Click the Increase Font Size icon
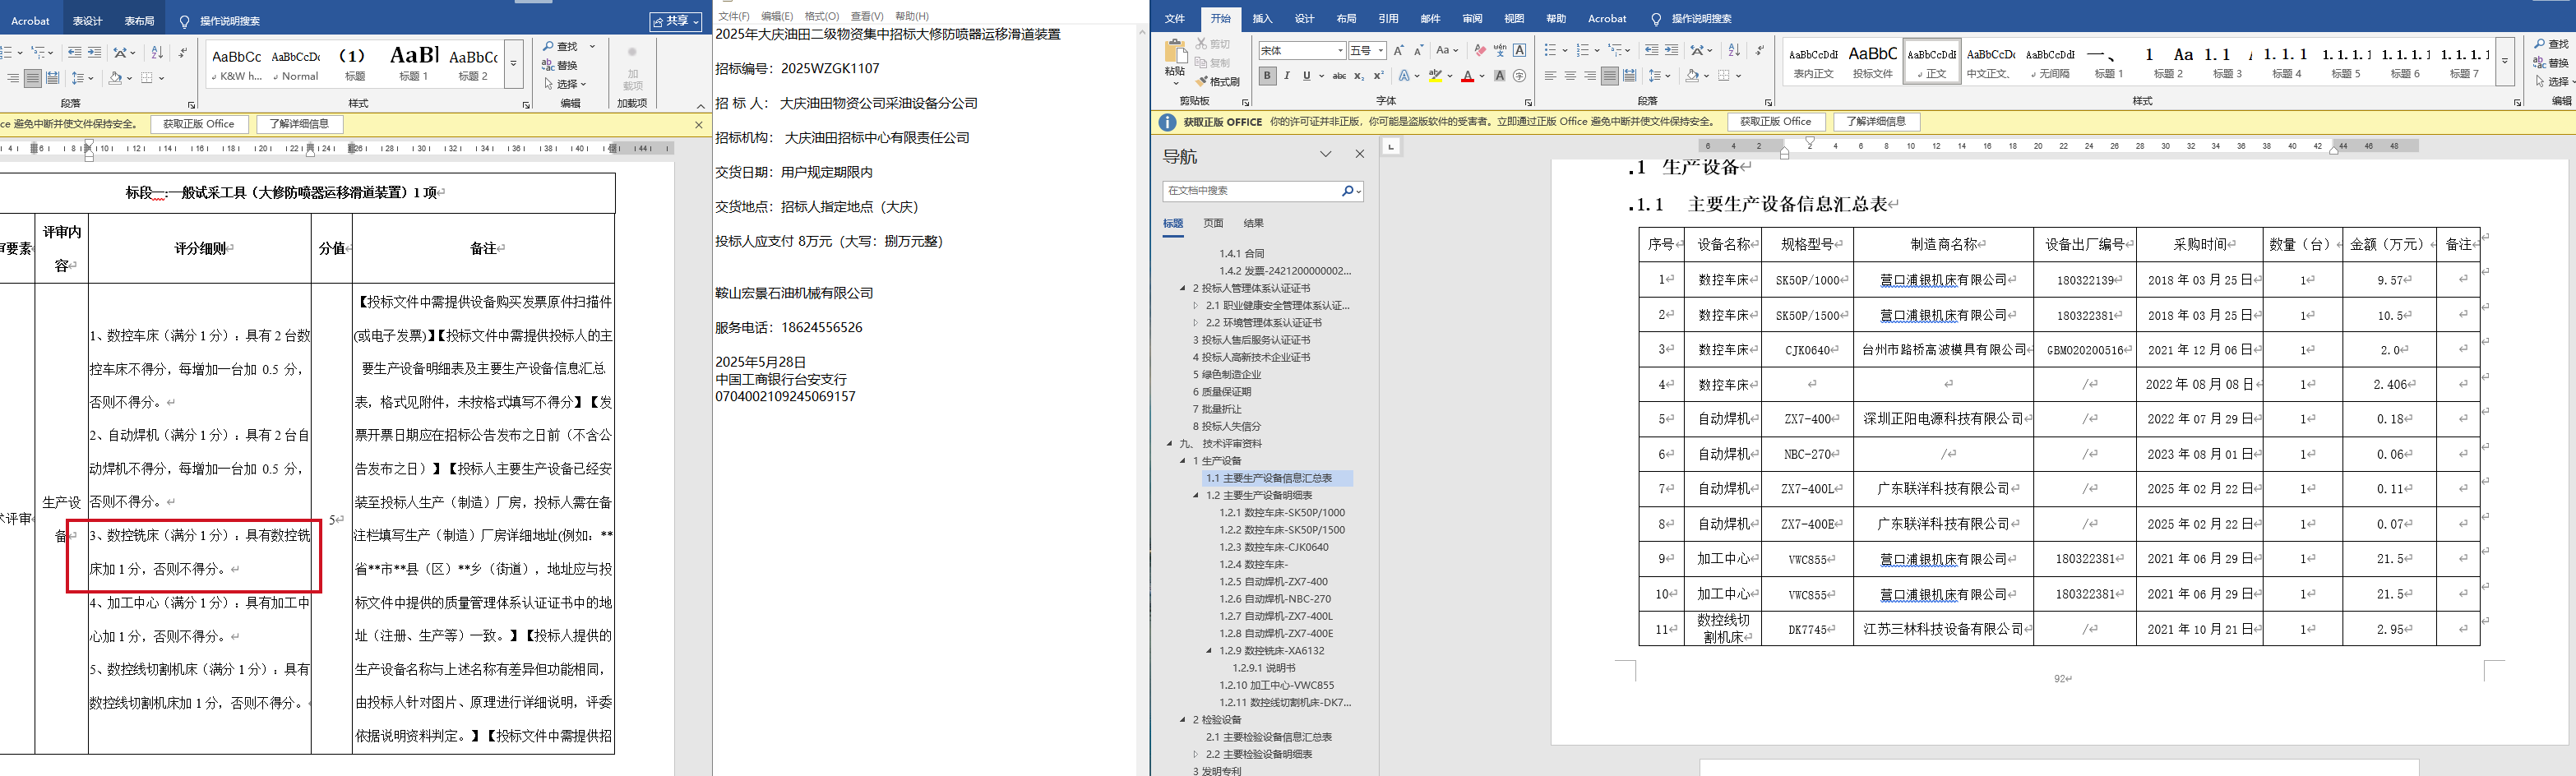The width and height of the screenshot is (2576, 776). (x=1399, y=50)
